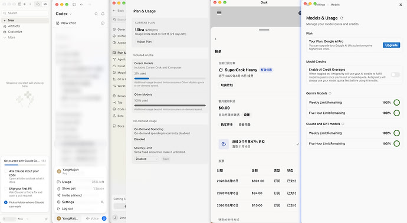Enable AI Credit Overages toggle
Viewport: 407px width, 223px height.
[x=395, y=75]
